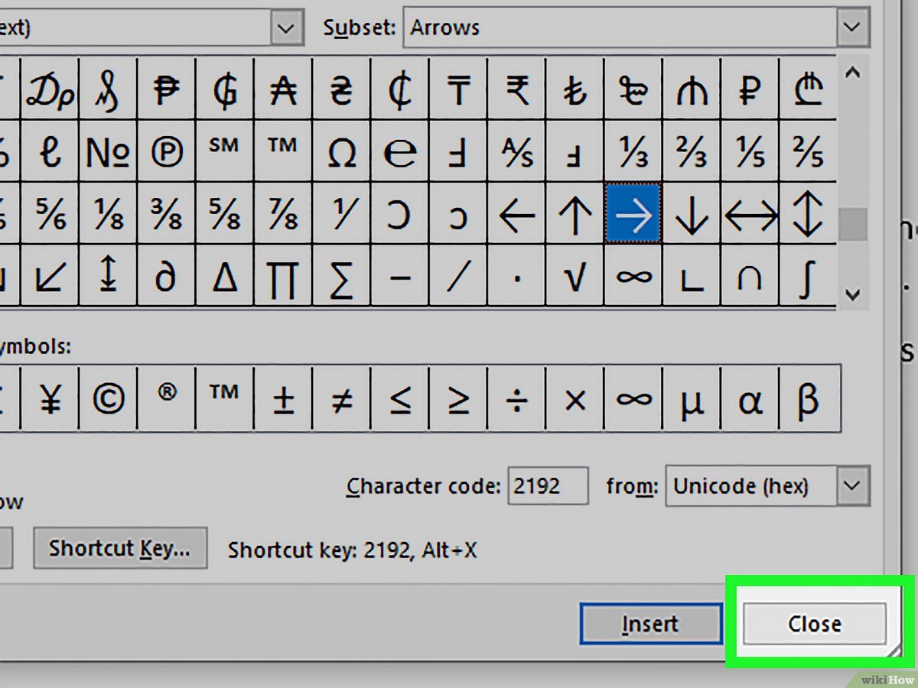Click the Insert button
Image resolution: width=918 pixels, height=688 pixels.
tap(650, 625)
